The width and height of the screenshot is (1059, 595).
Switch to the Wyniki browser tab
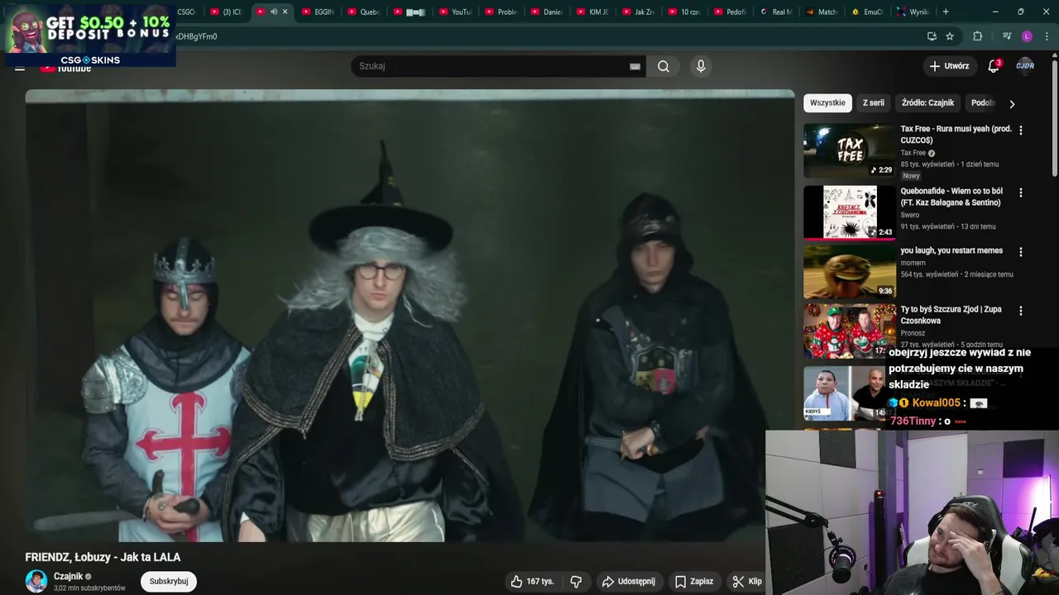(x=913, y=12)
